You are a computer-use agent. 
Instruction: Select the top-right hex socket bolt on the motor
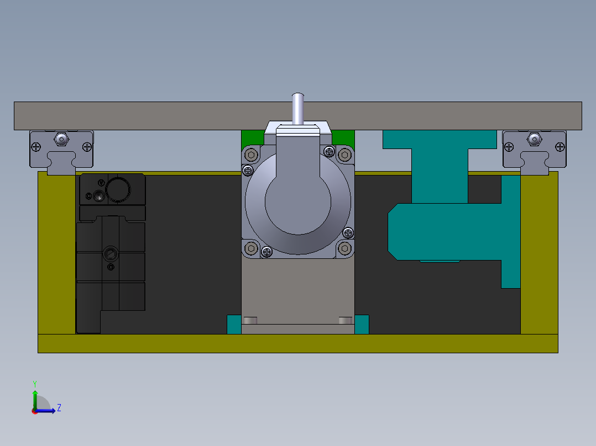click(x=345, y=155)
